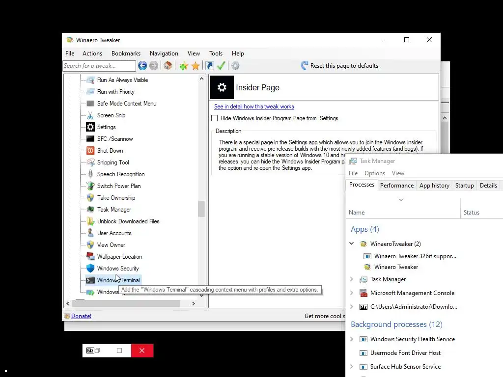Click the maximize button of small 7z window
The width and height of the screenshot is (503, 377).
click(119, 350)
